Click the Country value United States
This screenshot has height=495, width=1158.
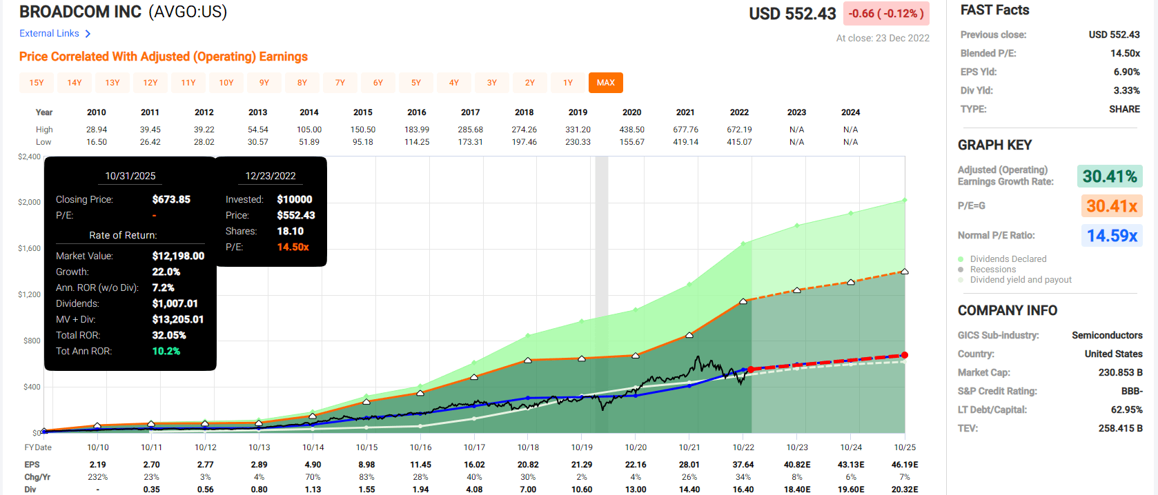[1113, 354]
